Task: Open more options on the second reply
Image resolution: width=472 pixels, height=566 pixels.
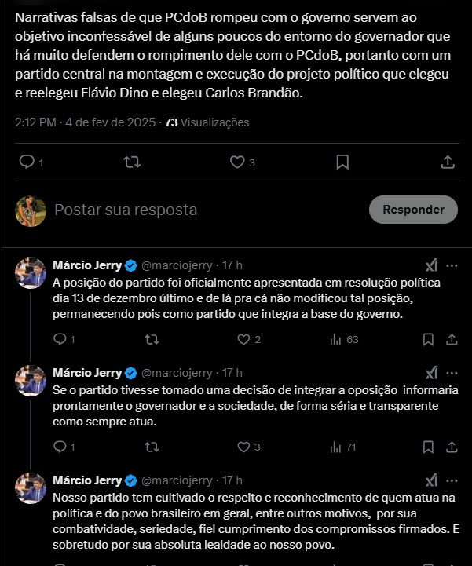Action: pyautogui.click(x=452, y=372)
